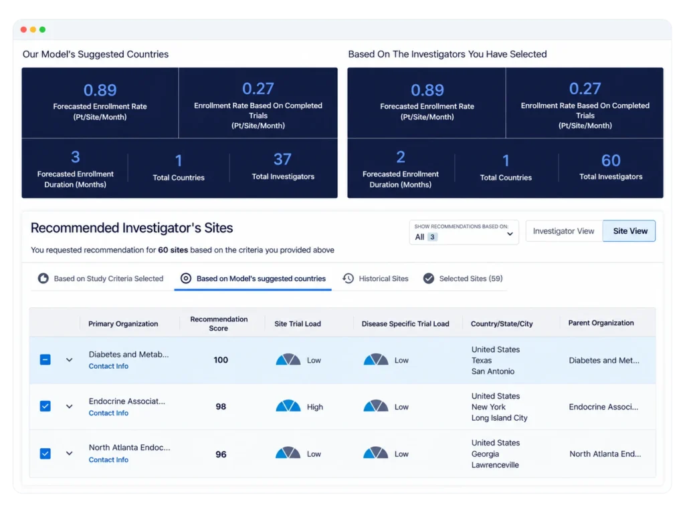685x513 pixels.
Task: Click the target icon beside Based on Model's suggested countries
Action: coord(186,279)
